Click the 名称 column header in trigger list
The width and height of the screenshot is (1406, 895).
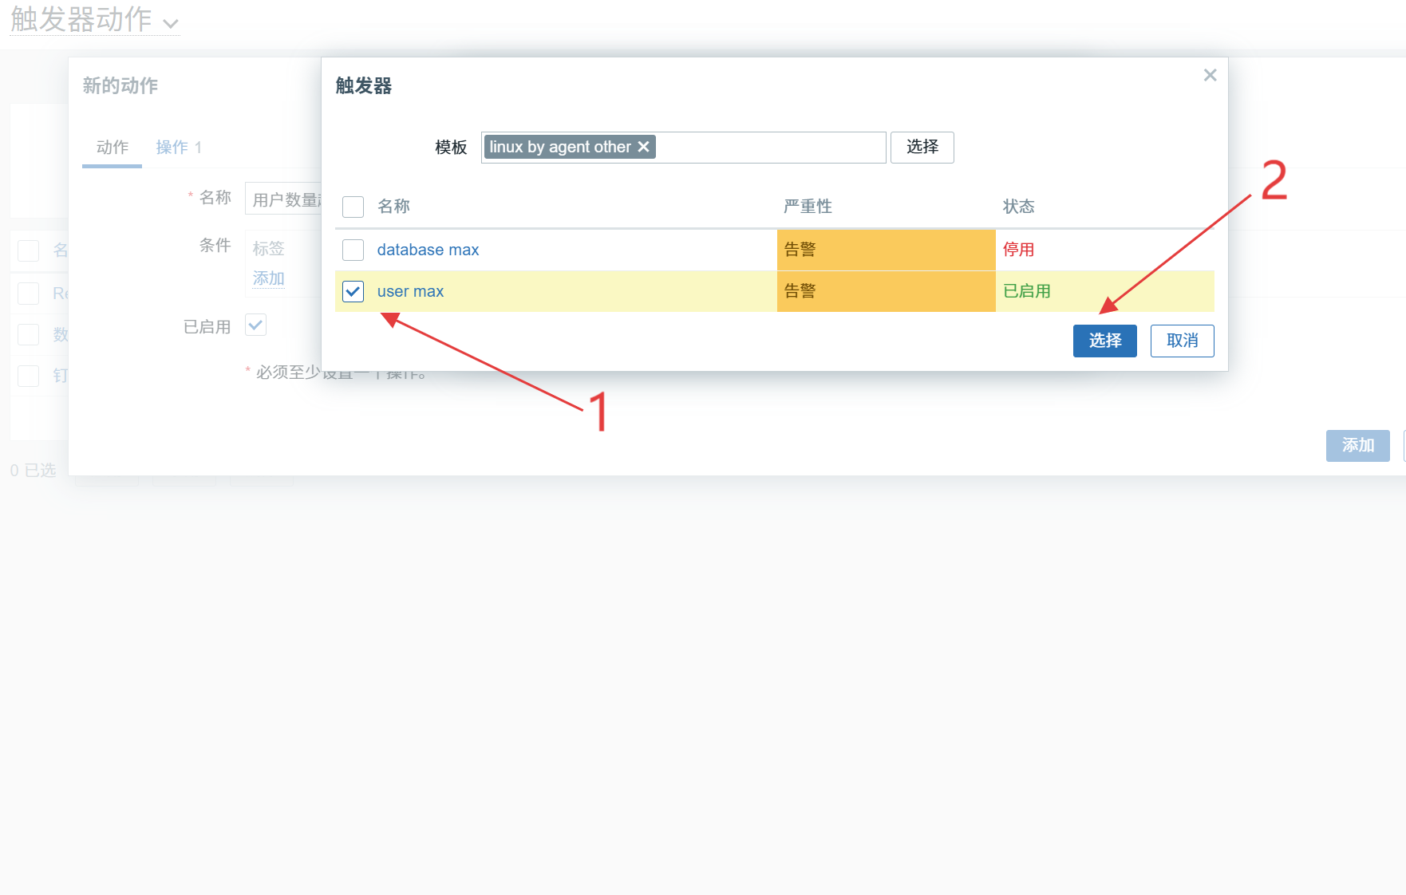(393, 207)
